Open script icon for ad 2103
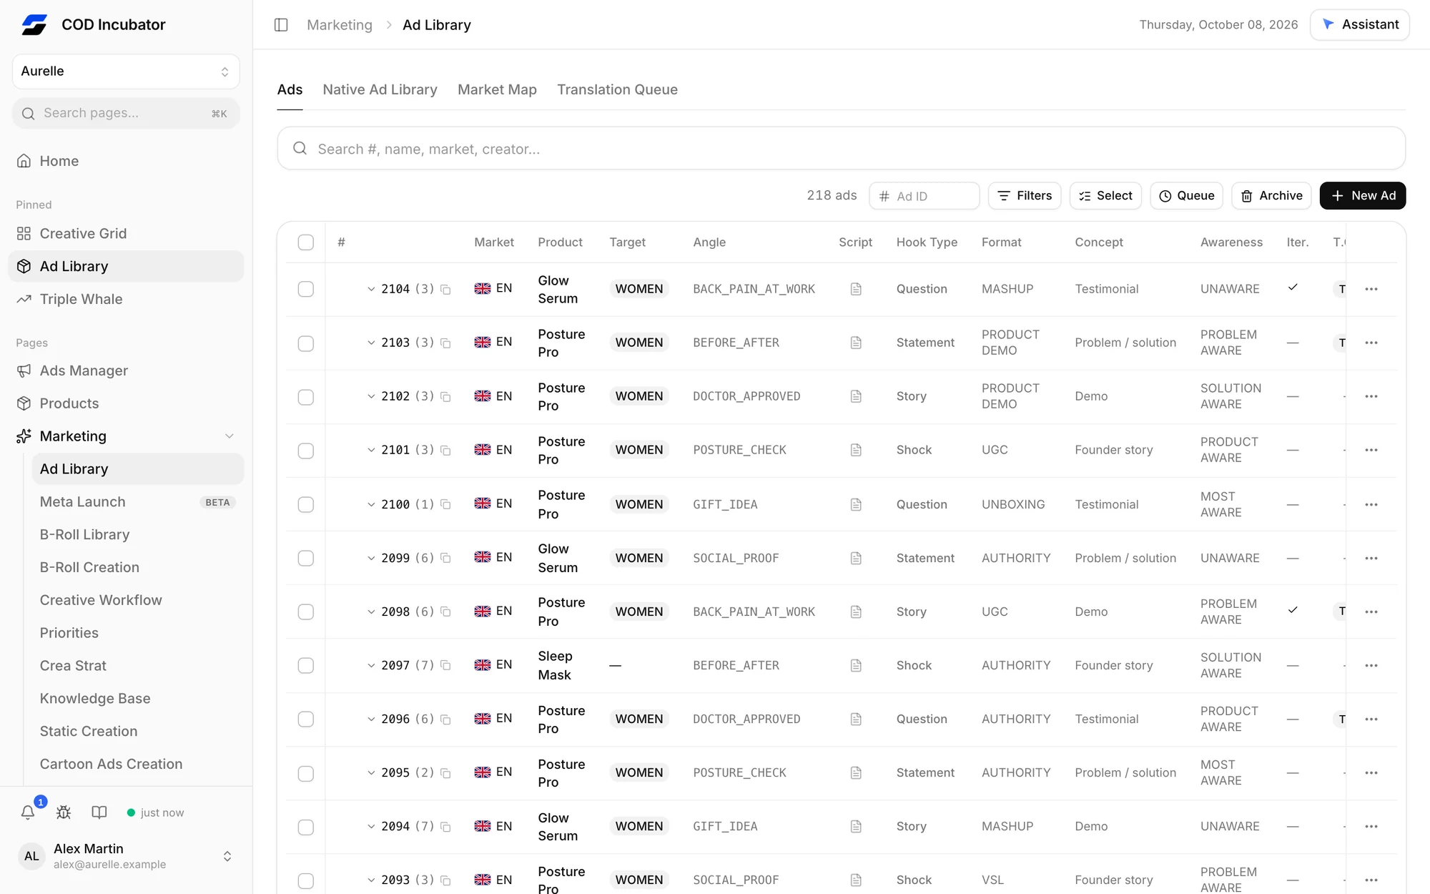This screenshot has height=894, width=1430. coord(856,343)
